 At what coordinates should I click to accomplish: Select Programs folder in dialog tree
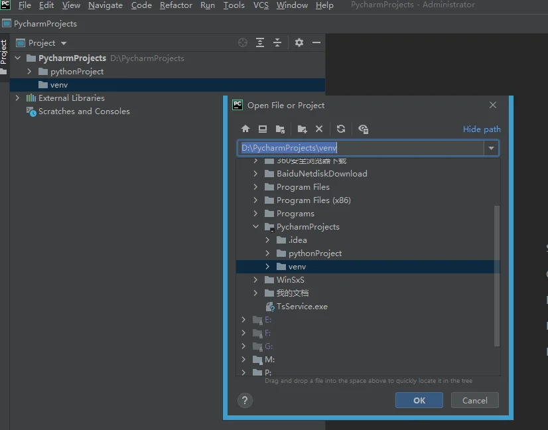295,214
